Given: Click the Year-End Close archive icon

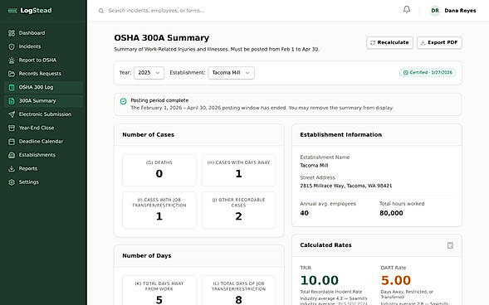Looking at the screenshot, I should pos(12,128).
